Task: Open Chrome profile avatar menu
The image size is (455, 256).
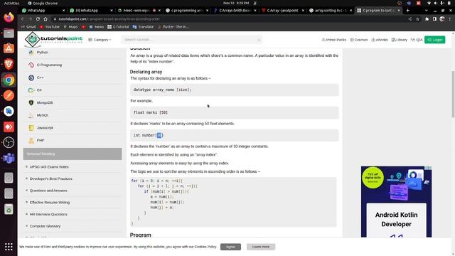Action: click(442, 19)
